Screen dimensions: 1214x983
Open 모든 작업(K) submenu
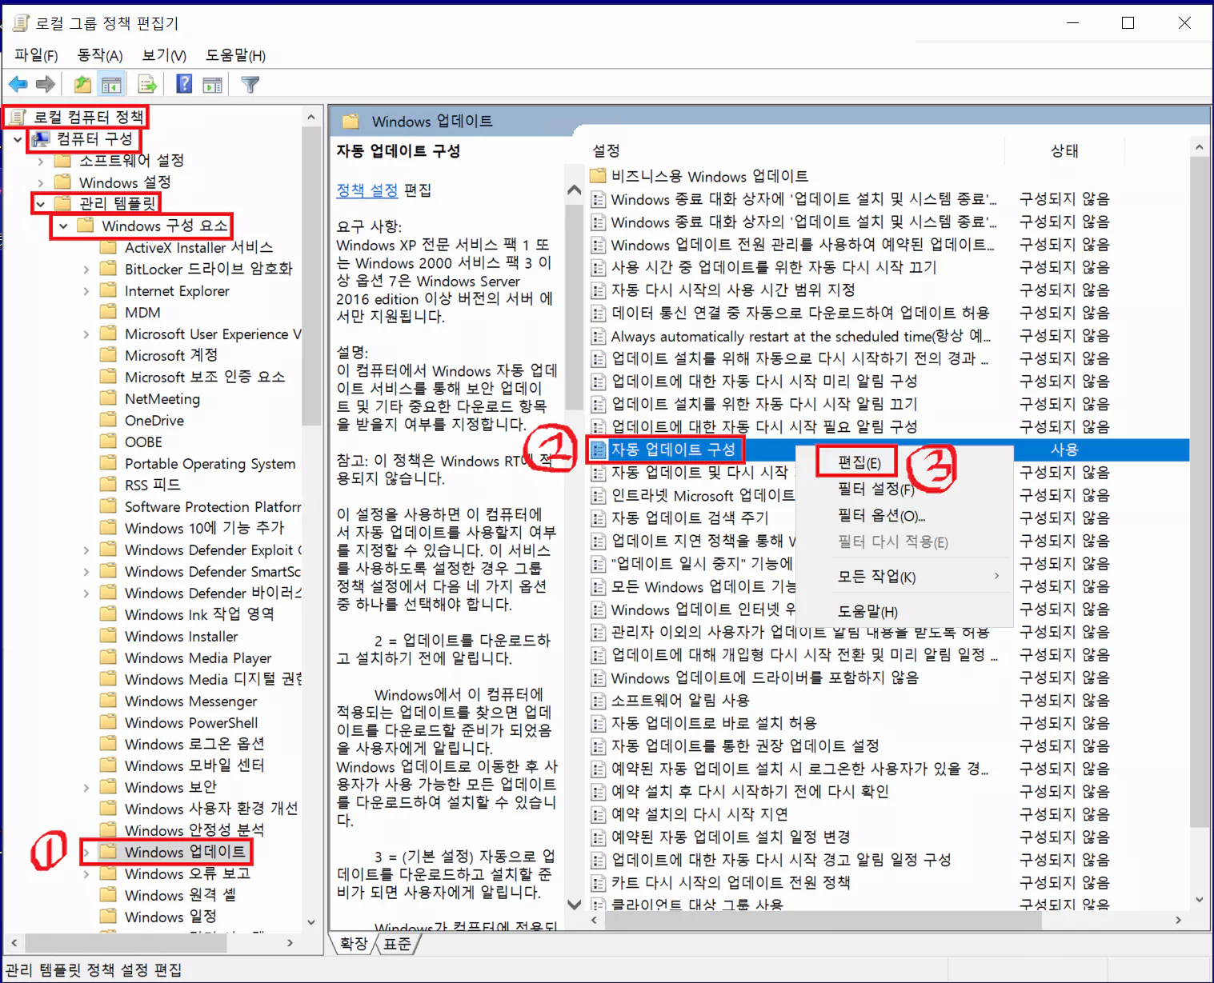coord(876,576)
